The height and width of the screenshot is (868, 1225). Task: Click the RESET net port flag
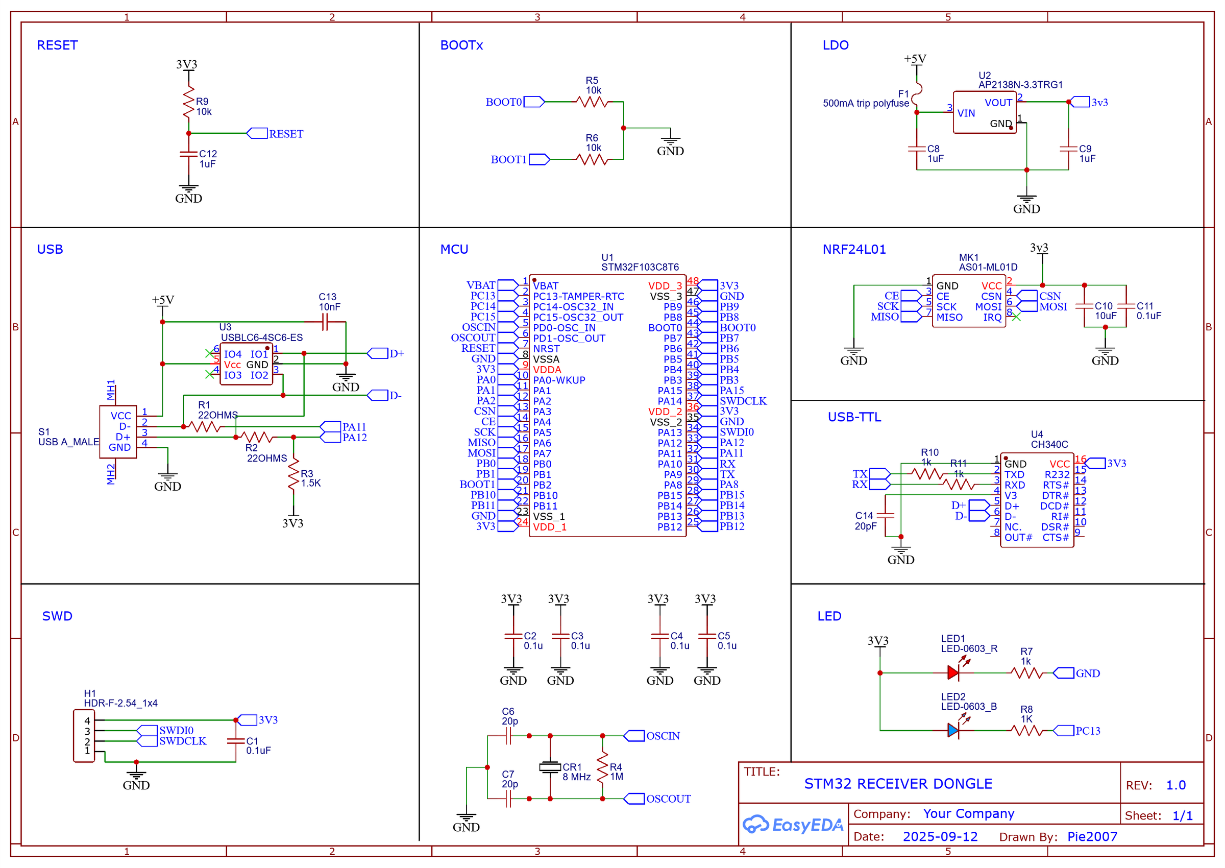tap(257, 133)
